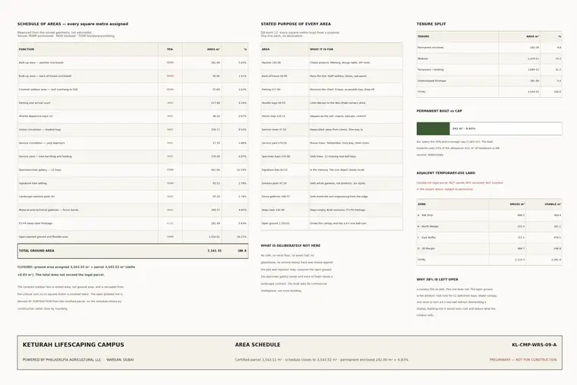Screen dimensions: 577x385
Task: Select the 'Temporary / rotating' row label
Action: tap(430, 70)
